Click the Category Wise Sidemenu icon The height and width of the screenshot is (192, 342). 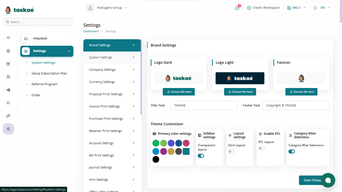click(x=290, y=135)
